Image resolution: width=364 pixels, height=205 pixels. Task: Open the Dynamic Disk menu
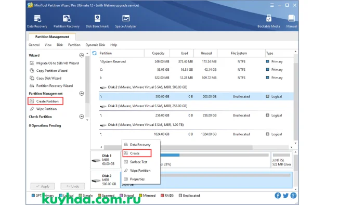(x=95, y=45)
